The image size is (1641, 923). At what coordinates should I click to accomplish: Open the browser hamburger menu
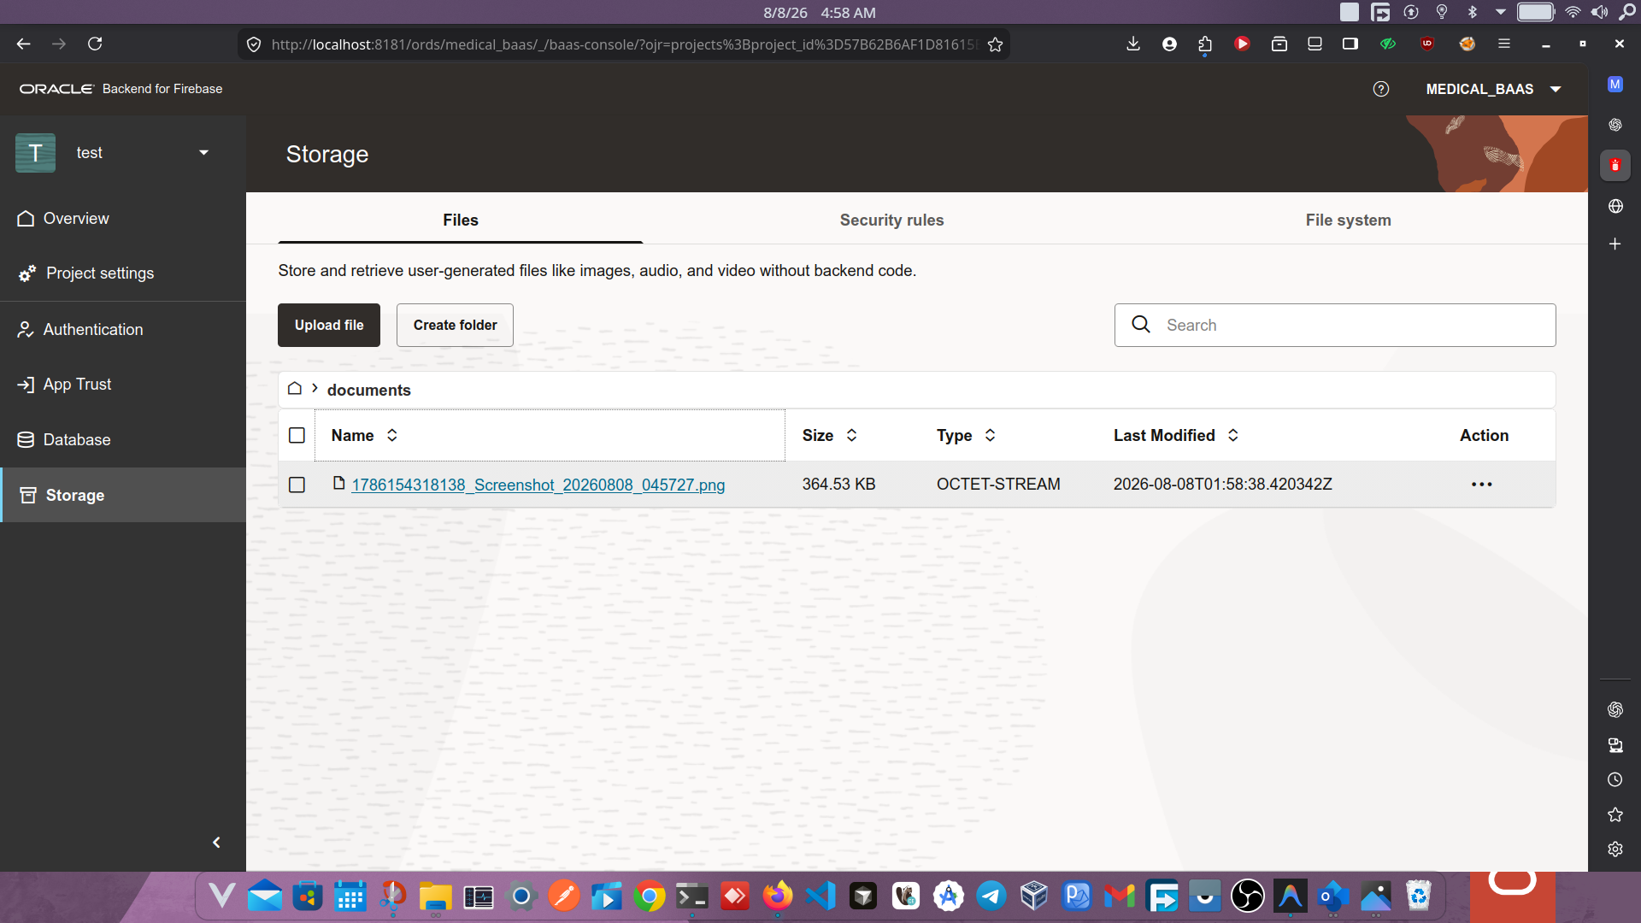1504,44
